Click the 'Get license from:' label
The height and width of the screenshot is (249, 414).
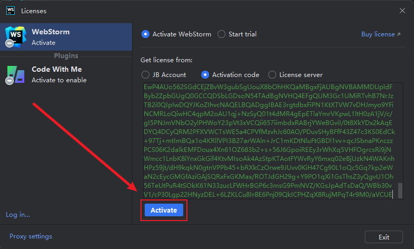[166, 60]
